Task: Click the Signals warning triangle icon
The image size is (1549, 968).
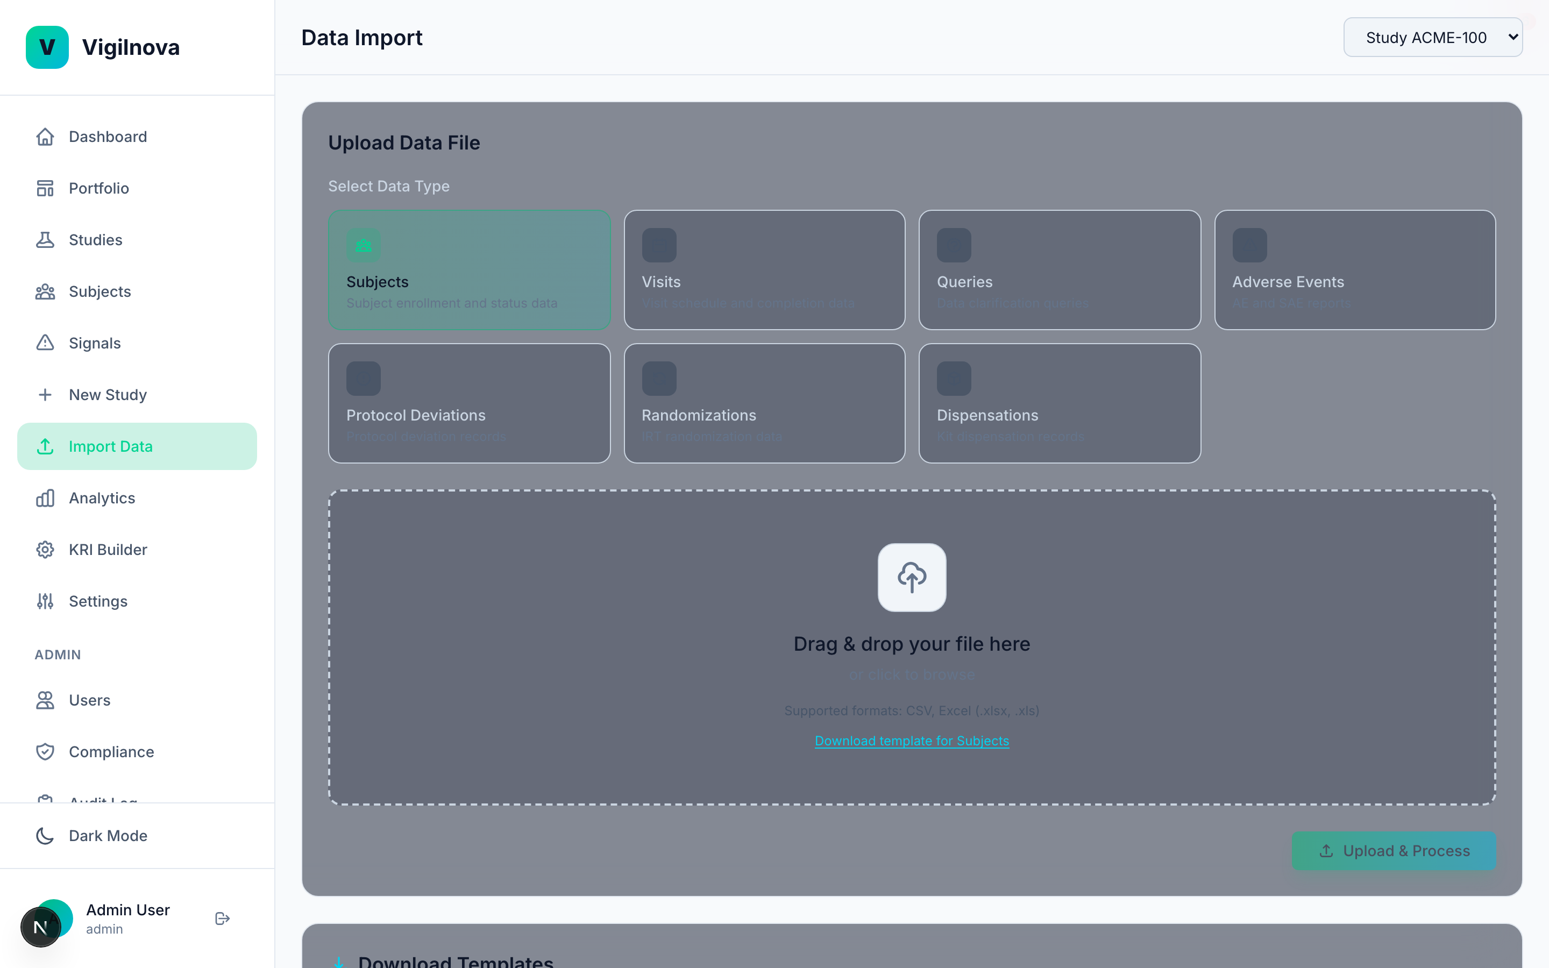Action: point(45,343)
